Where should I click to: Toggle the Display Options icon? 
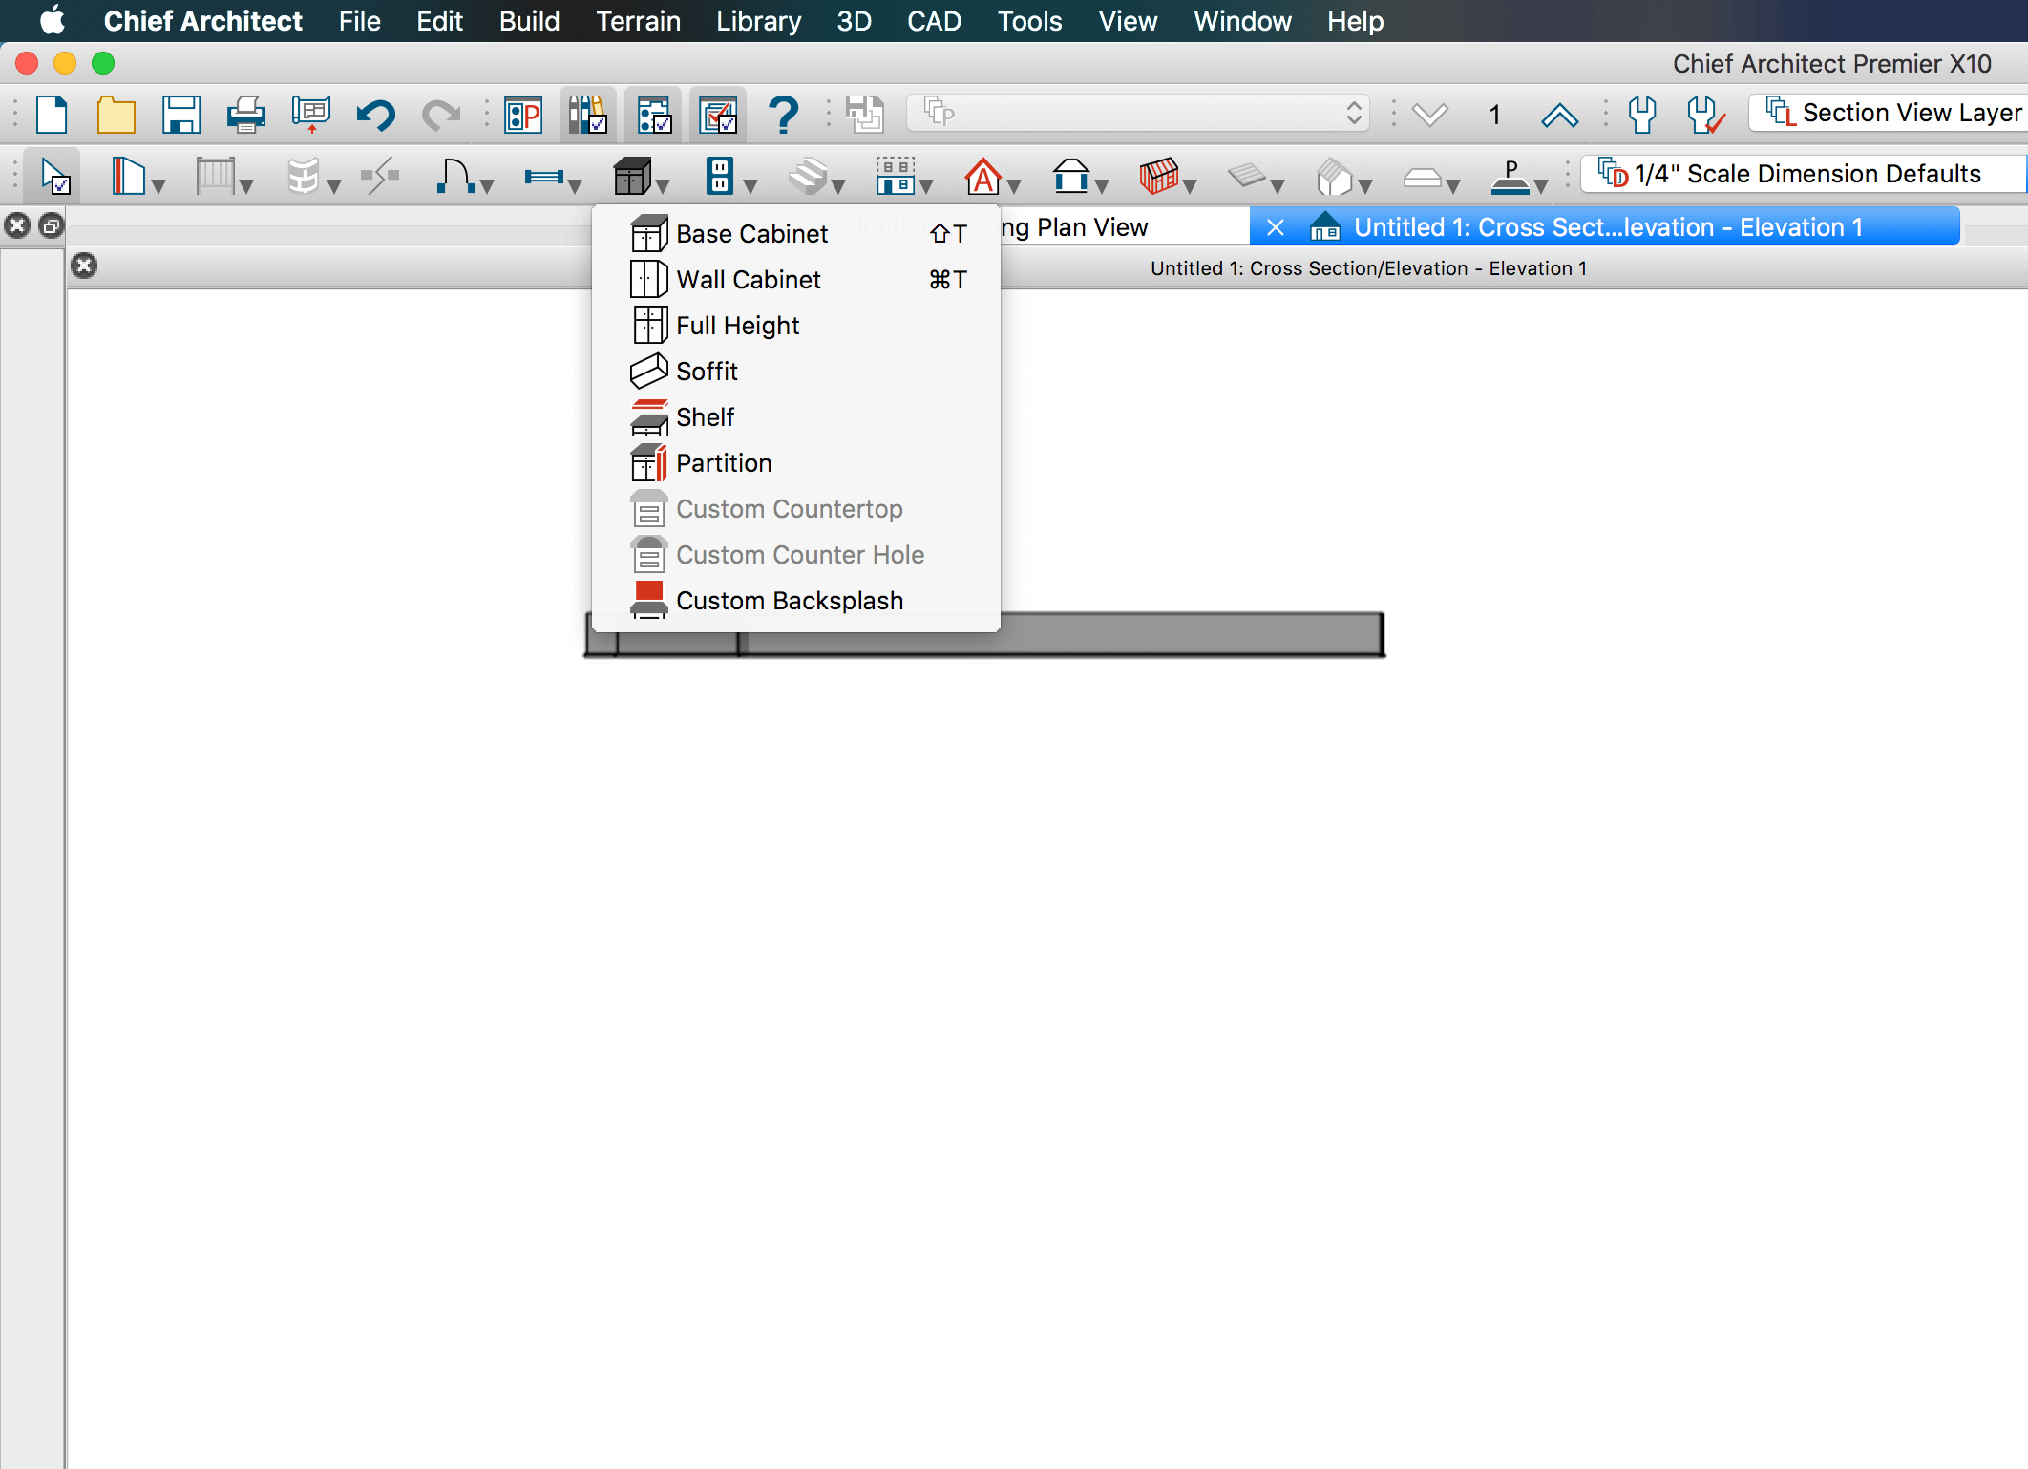click(x=588, y=115)
